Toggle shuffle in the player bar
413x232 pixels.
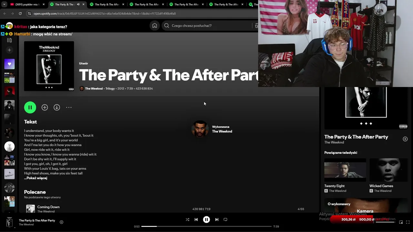click(187, 219)
